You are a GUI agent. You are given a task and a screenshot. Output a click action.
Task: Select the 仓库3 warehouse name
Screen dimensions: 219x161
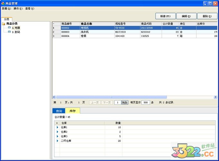[x=64, y=136]
